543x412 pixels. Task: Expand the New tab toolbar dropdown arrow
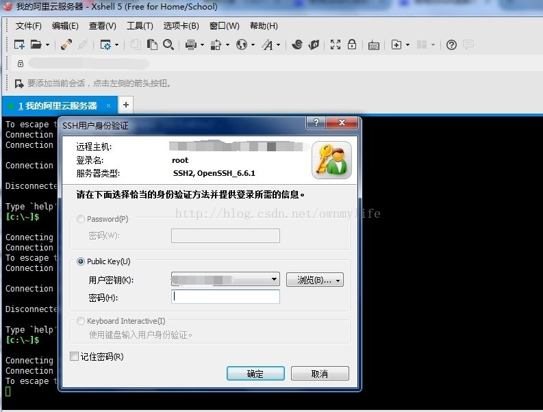click(x=407, y=45)
